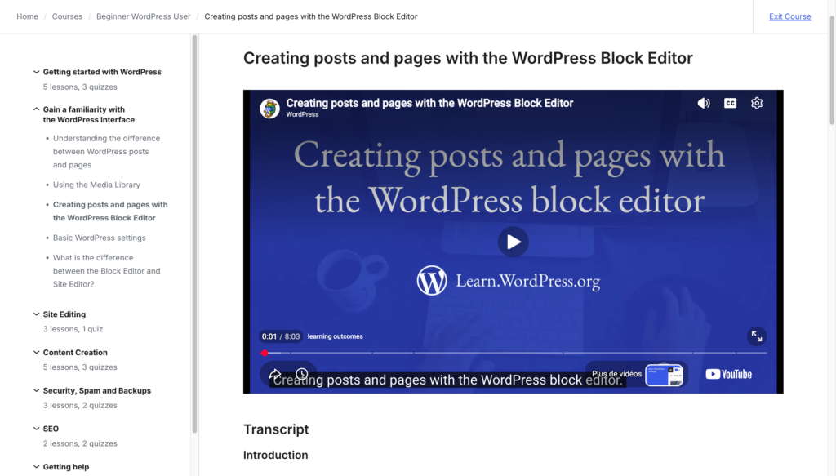Click the share arrow icon in video
The height and width of the screenshot is (476, 836).
click(x=275, y=374)
